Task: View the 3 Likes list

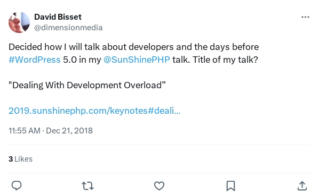Action: 21,159
